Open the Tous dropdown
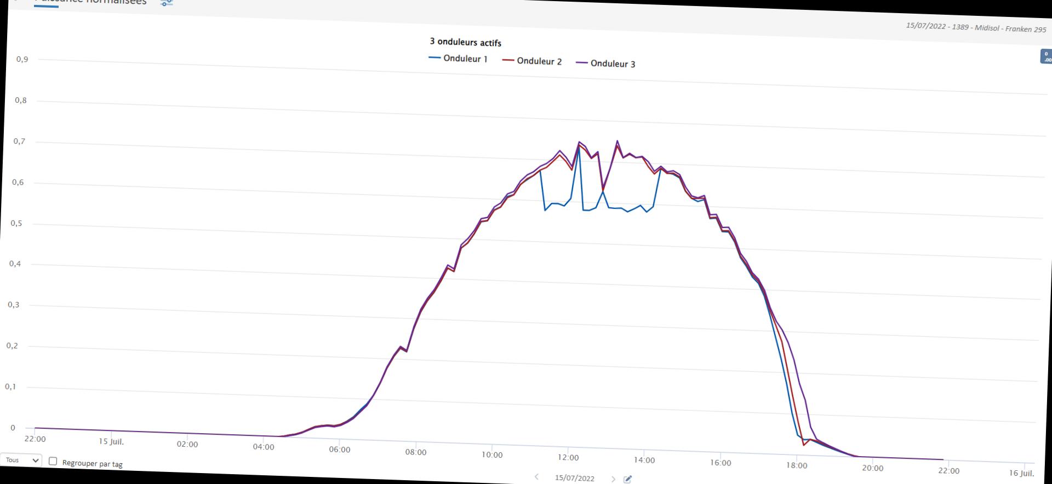 click(x=21, y=460)
